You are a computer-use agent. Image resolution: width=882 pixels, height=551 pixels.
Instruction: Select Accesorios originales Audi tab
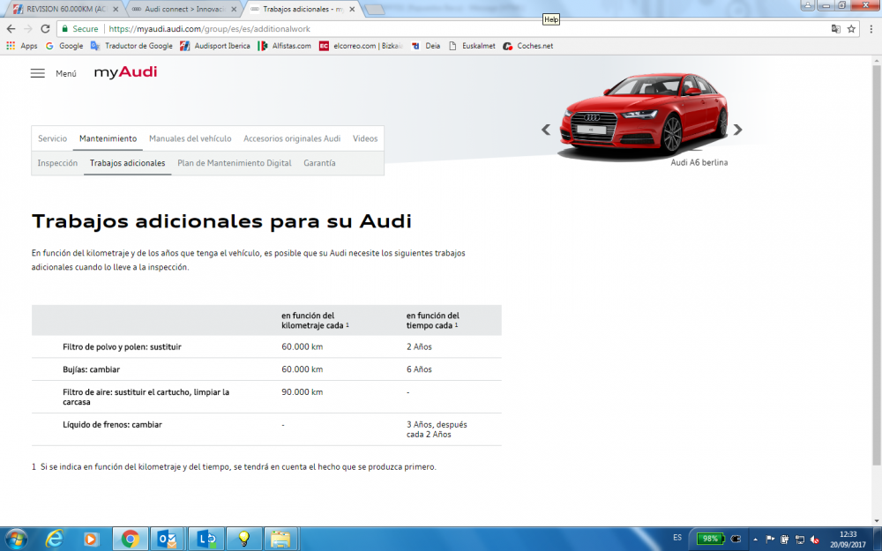292,138
